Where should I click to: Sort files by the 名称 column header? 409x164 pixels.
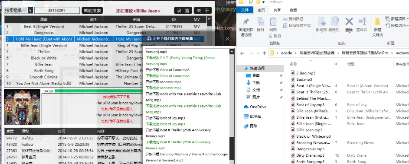pos(294,64)
